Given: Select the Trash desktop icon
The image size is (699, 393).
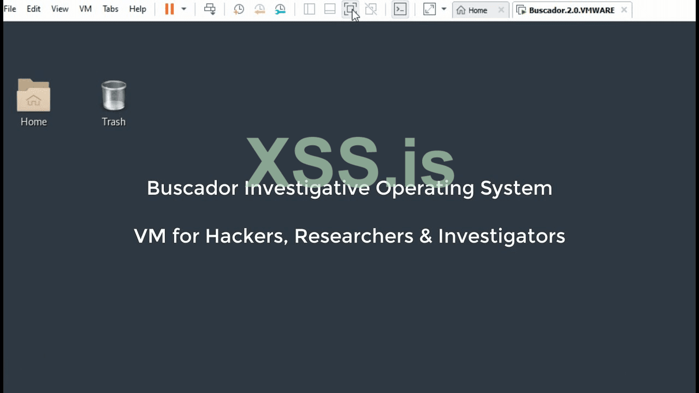Looking at the screenshot, I should pyautogui.click(x=114, y=103).
